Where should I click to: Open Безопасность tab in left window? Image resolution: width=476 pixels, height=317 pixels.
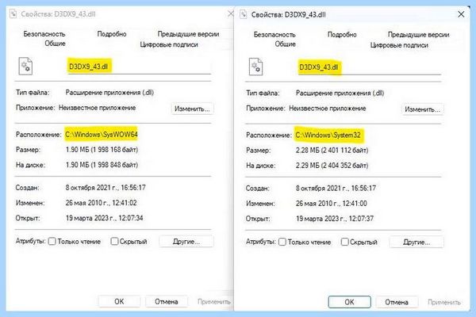[x=44, y=34]
